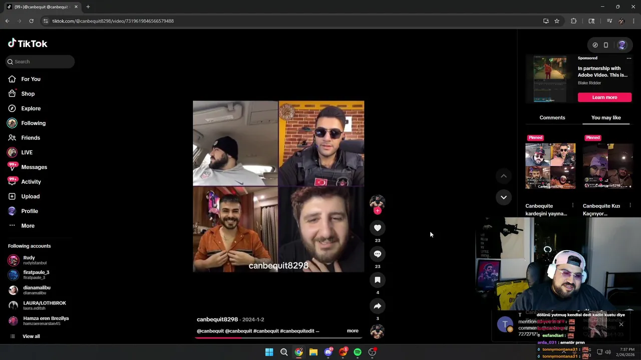This screenshot has height=360, width=641.
Task: Click the TikTok search field
Action: point(40,61)
